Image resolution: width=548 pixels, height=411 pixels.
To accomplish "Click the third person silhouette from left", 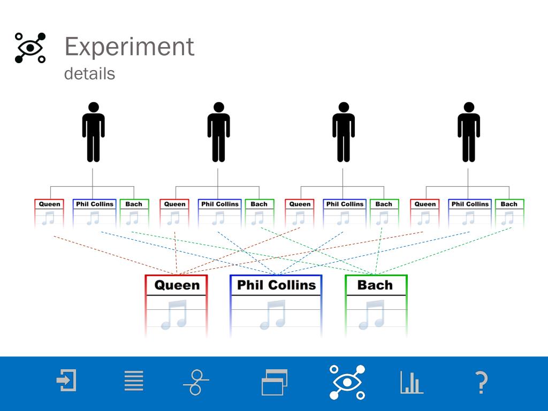I will [344, 132].
